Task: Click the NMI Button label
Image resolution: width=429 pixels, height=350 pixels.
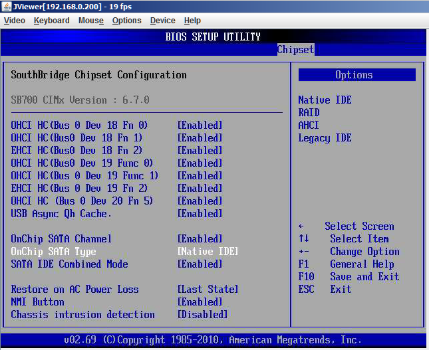Action: [x=38, y=302]
